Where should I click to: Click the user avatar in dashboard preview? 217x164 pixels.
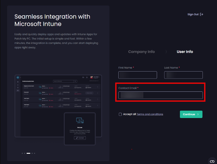(x=92, y=78)
